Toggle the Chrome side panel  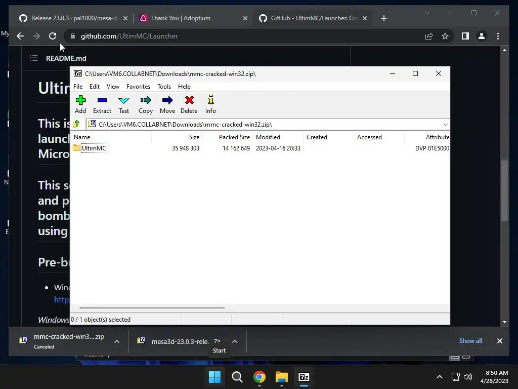coord(465,36)
